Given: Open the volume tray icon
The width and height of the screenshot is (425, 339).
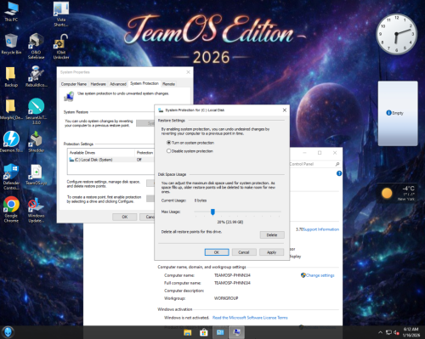Looking at the screenshot, I should click(x=396, y=332).
